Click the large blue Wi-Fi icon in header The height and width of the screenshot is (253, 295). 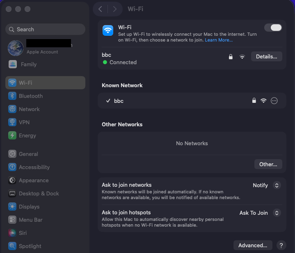tap(108, 30)
